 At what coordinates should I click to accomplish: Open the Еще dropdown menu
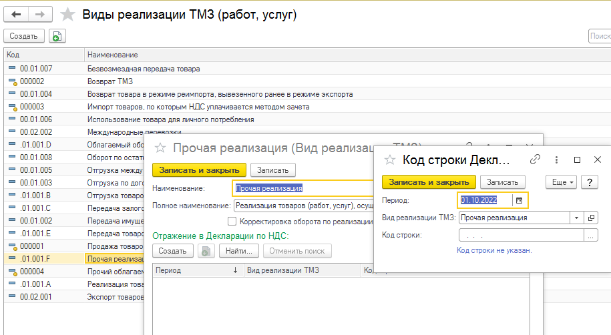pos(561,182)
